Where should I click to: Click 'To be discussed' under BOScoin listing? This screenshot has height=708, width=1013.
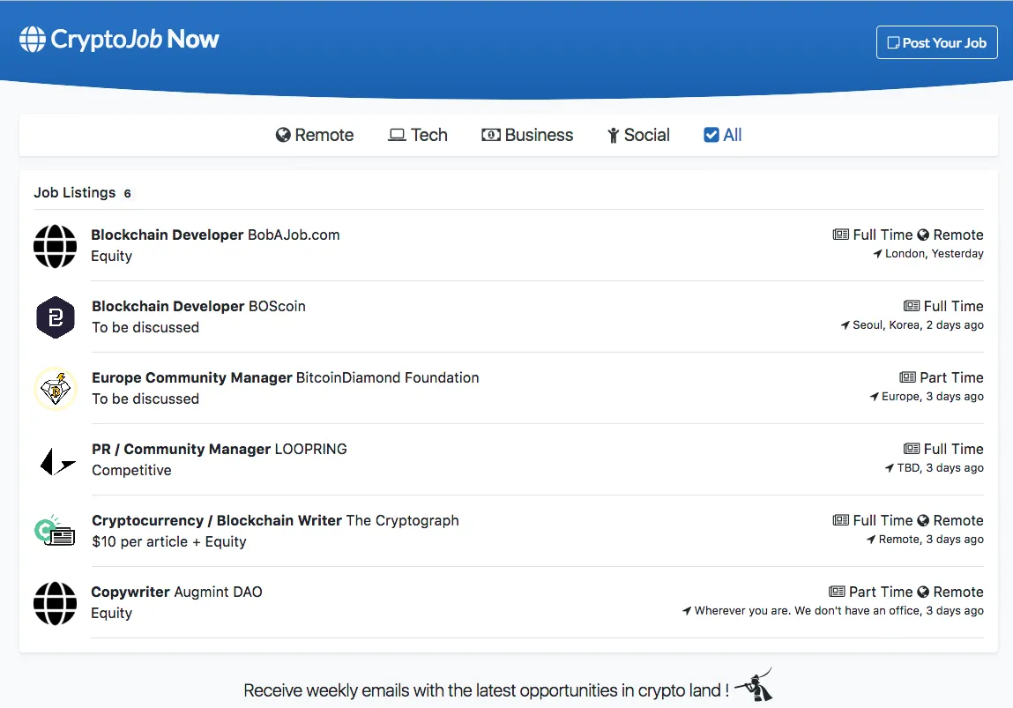[145, 327]
